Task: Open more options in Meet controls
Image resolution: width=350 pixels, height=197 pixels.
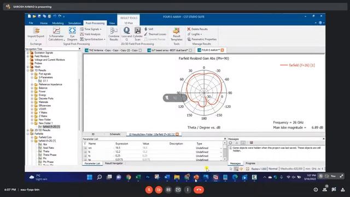Action: tap(188, 190)
